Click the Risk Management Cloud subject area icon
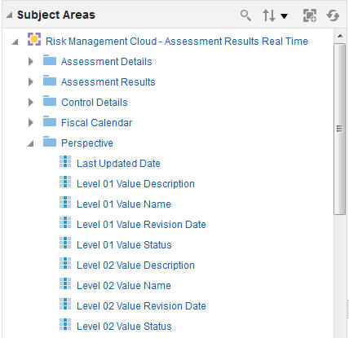This screenshot has width=349, height=338. pos(34,39)
